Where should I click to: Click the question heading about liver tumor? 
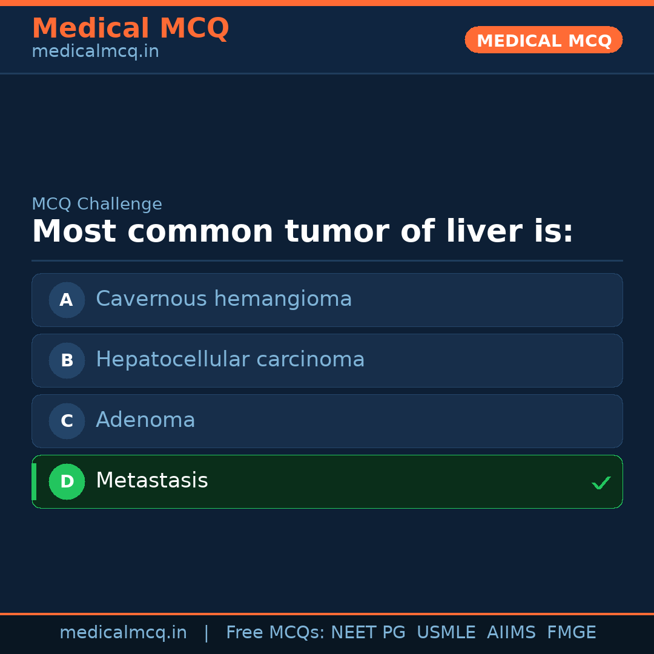[x=302, y=232]
